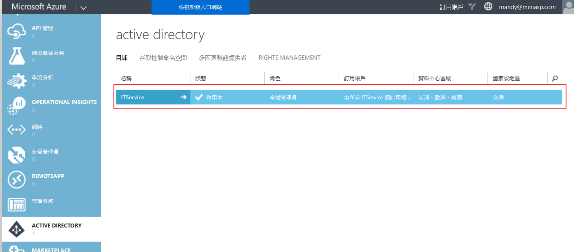Click the 作用中 status text

214,98
